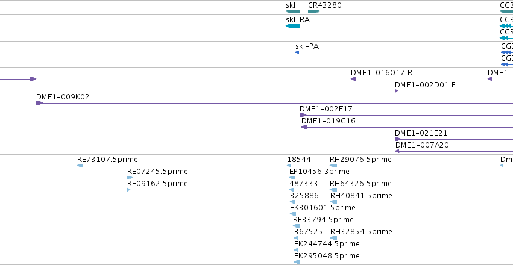This screenshot has height=265, width=513.
Task: Click the DME1-007A20 BAC end arrow
Action: (x=397, y=151)
